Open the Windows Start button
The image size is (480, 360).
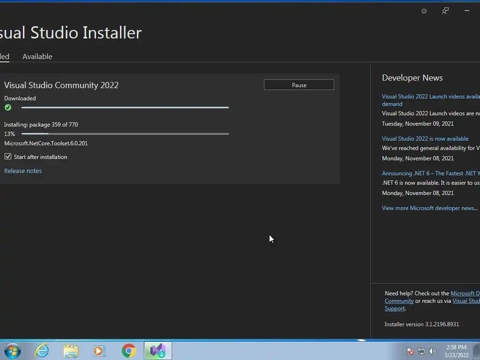[x=13, y=351]
